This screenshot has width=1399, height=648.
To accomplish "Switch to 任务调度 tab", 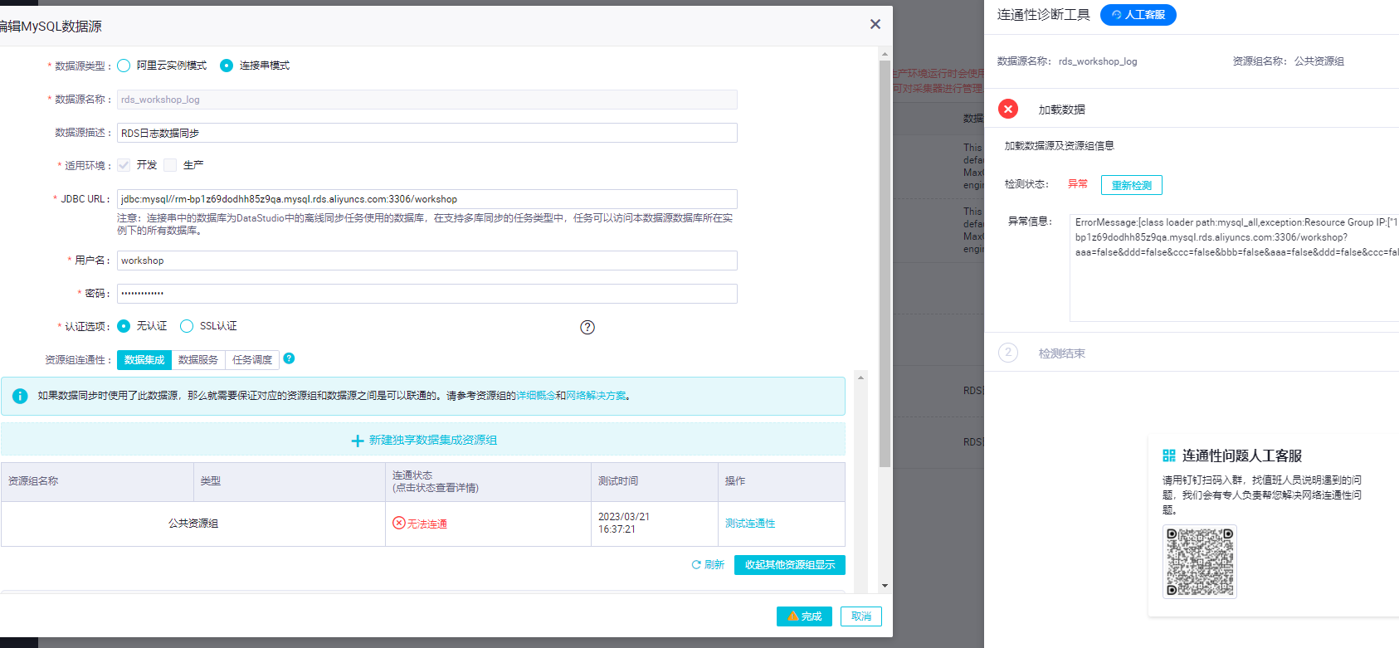I will (x=252, y=360).
